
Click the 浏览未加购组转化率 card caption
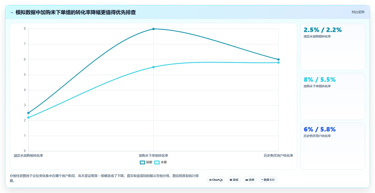317,36
